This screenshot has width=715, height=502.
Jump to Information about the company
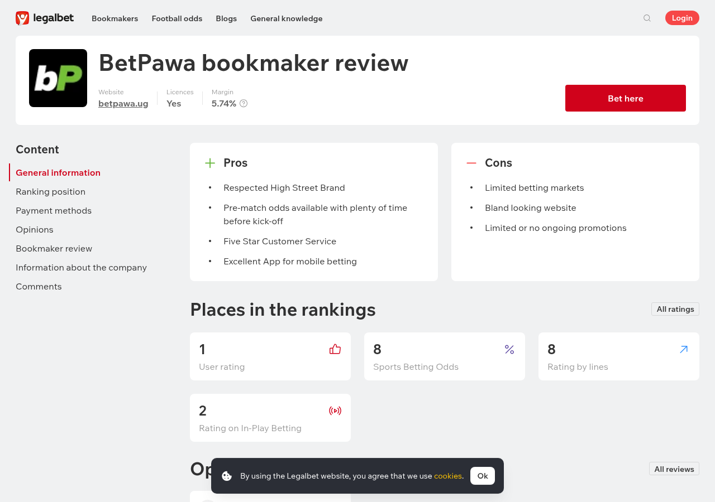[x=81, y=267]
